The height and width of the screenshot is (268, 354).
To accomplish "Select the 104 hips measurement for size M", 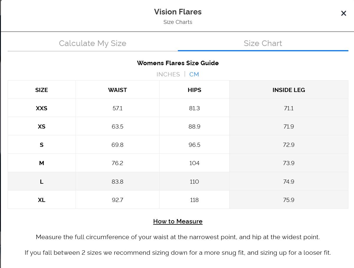I will pos(194,163).
